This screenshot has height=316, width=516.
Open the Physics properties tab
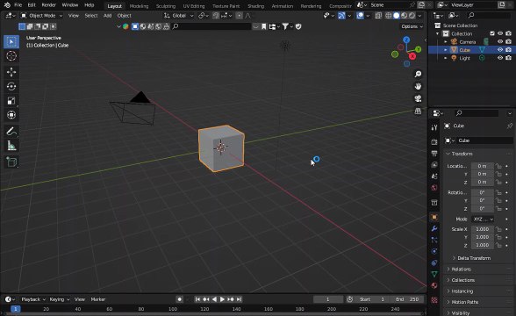tap(434, 251)
